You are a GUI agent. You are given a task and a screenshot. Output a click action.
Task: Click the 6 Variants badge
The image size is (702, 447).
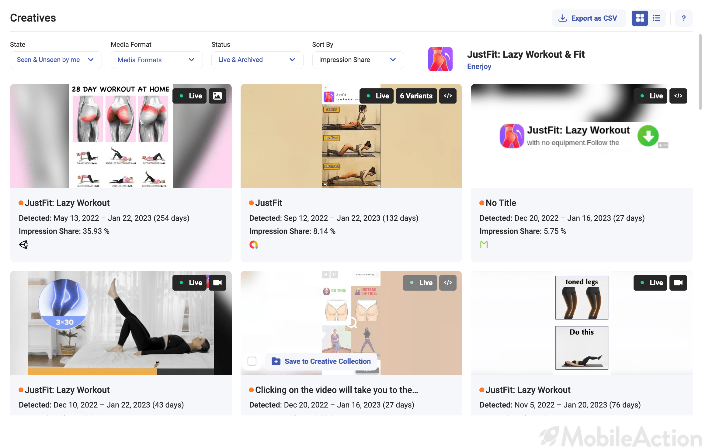pyautogui.click(x=416, y=96)
